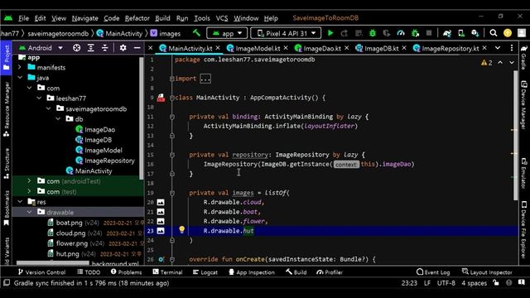Toggle the Project tool window tab
530x298 pixels.
click(x=6, y=57)
